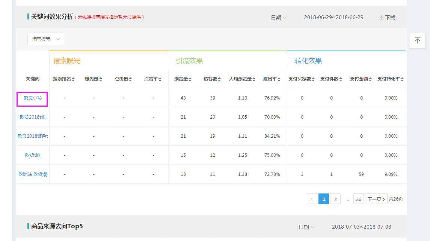The image size is (430, 241).
Task: Open the 欧洲站 欧货潮 keyword link
Action: (x=33, y=174)
